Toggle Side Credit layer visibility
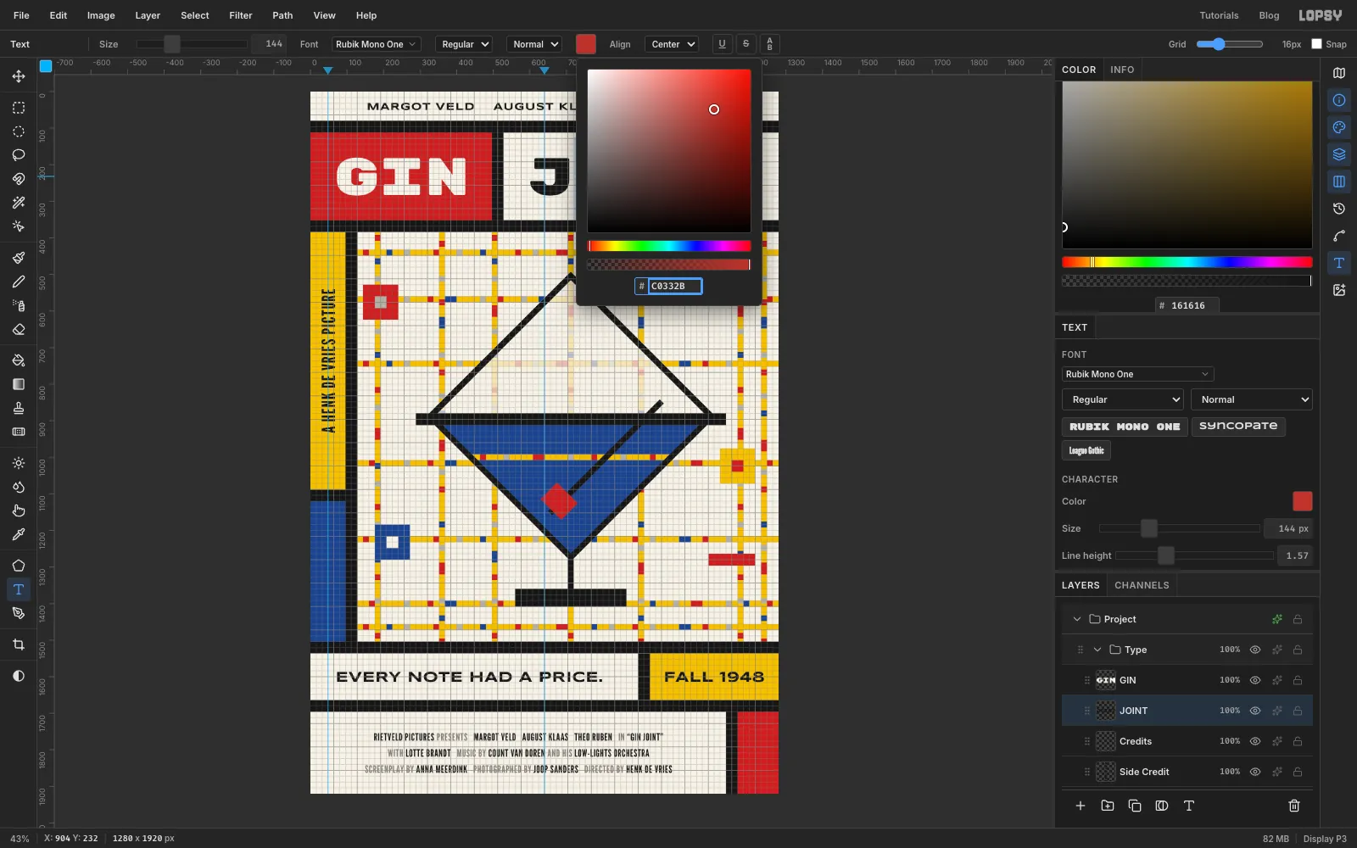The image size is (1357, 848). [x=1255, y=772]
